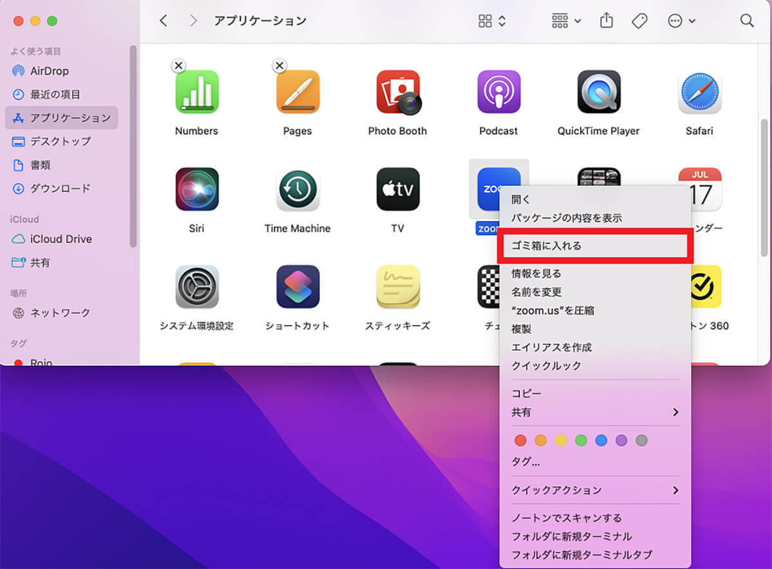Open the Calendar app icon showing 17
This screenshot has width=772, height=569.
pos(699,189)
